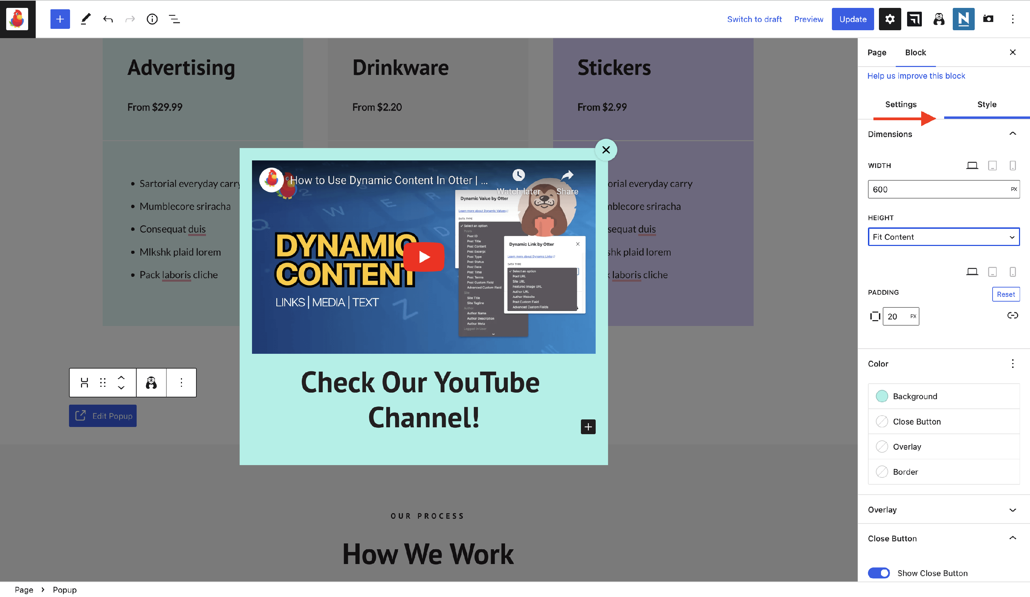Click the settings gear icon
This screenshot has width=1030, height=597.
pyautogui.click(x=889, y=19)
